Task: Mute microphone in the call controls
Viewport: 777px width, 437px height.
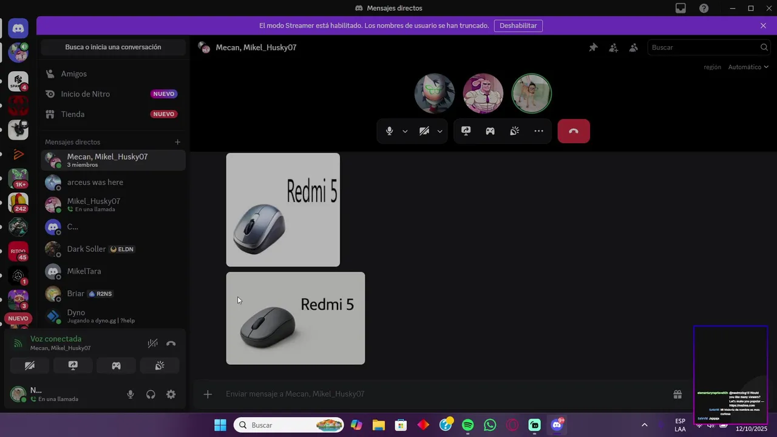Action: pyautogui.click(x=390, y=131)
